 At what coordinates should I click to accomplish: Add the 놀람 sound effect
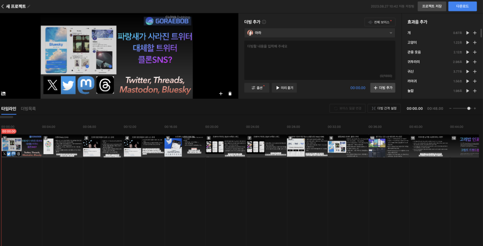click(x=474, y=91)
